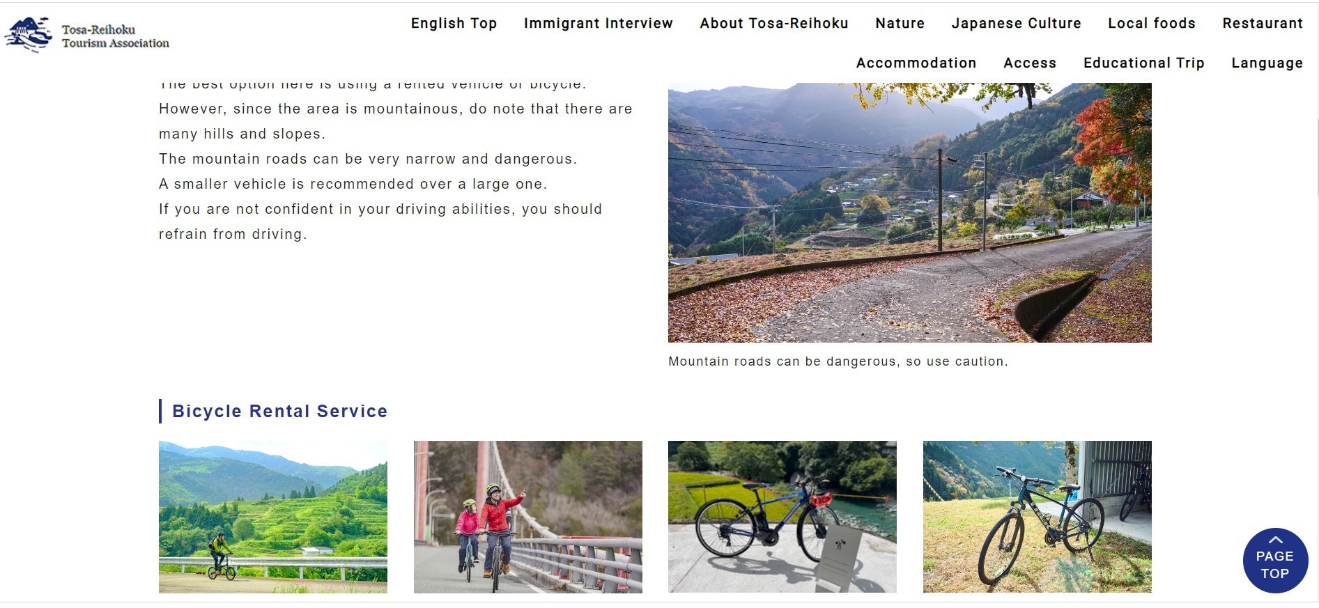
Task: Open the Local foods page
Action: click(1152, 23)
